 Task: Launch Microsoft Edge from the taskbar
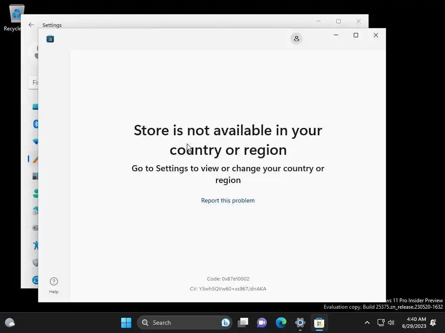point(281,323)
